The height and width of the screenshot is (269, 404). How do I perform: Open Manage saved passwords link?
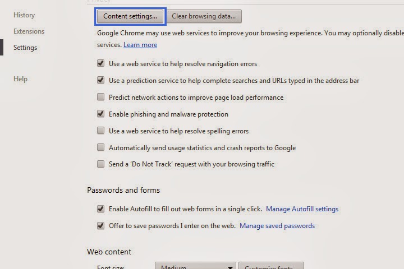[x=277, y=226]
